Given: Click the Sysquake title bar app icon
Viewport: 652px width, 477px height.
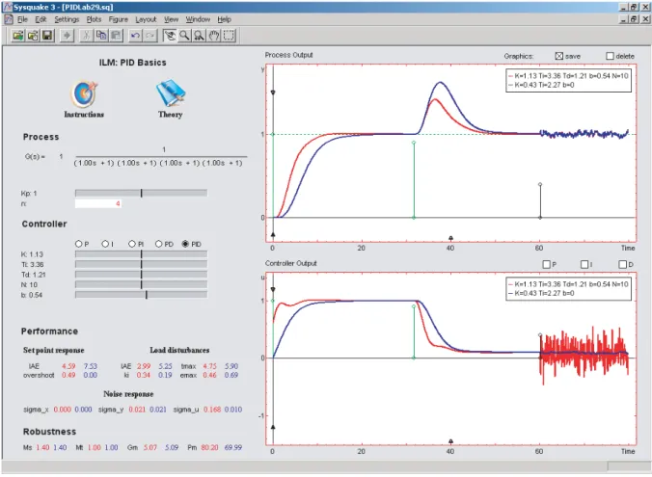Looking at the screenshot, I should [x=7, y=7].
